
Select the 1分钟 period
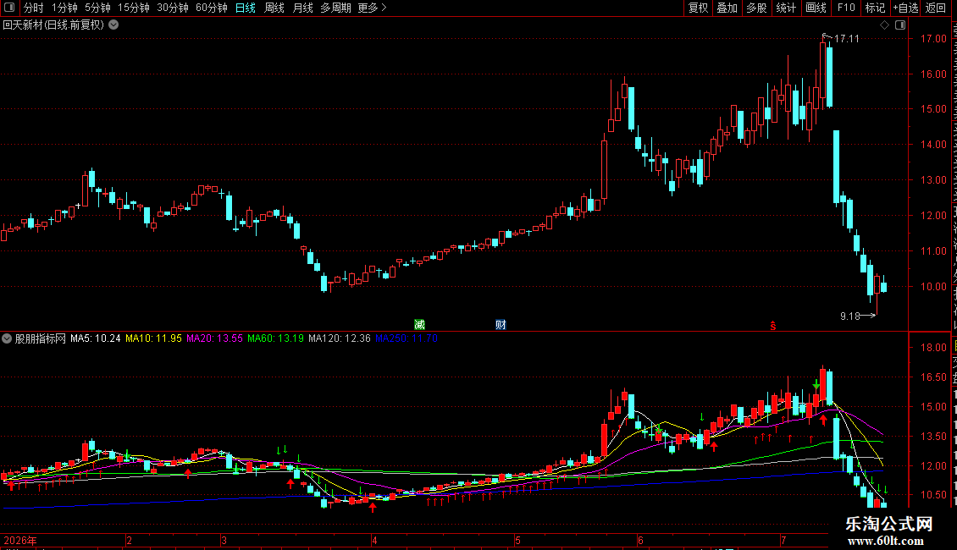tap(64, 8)
